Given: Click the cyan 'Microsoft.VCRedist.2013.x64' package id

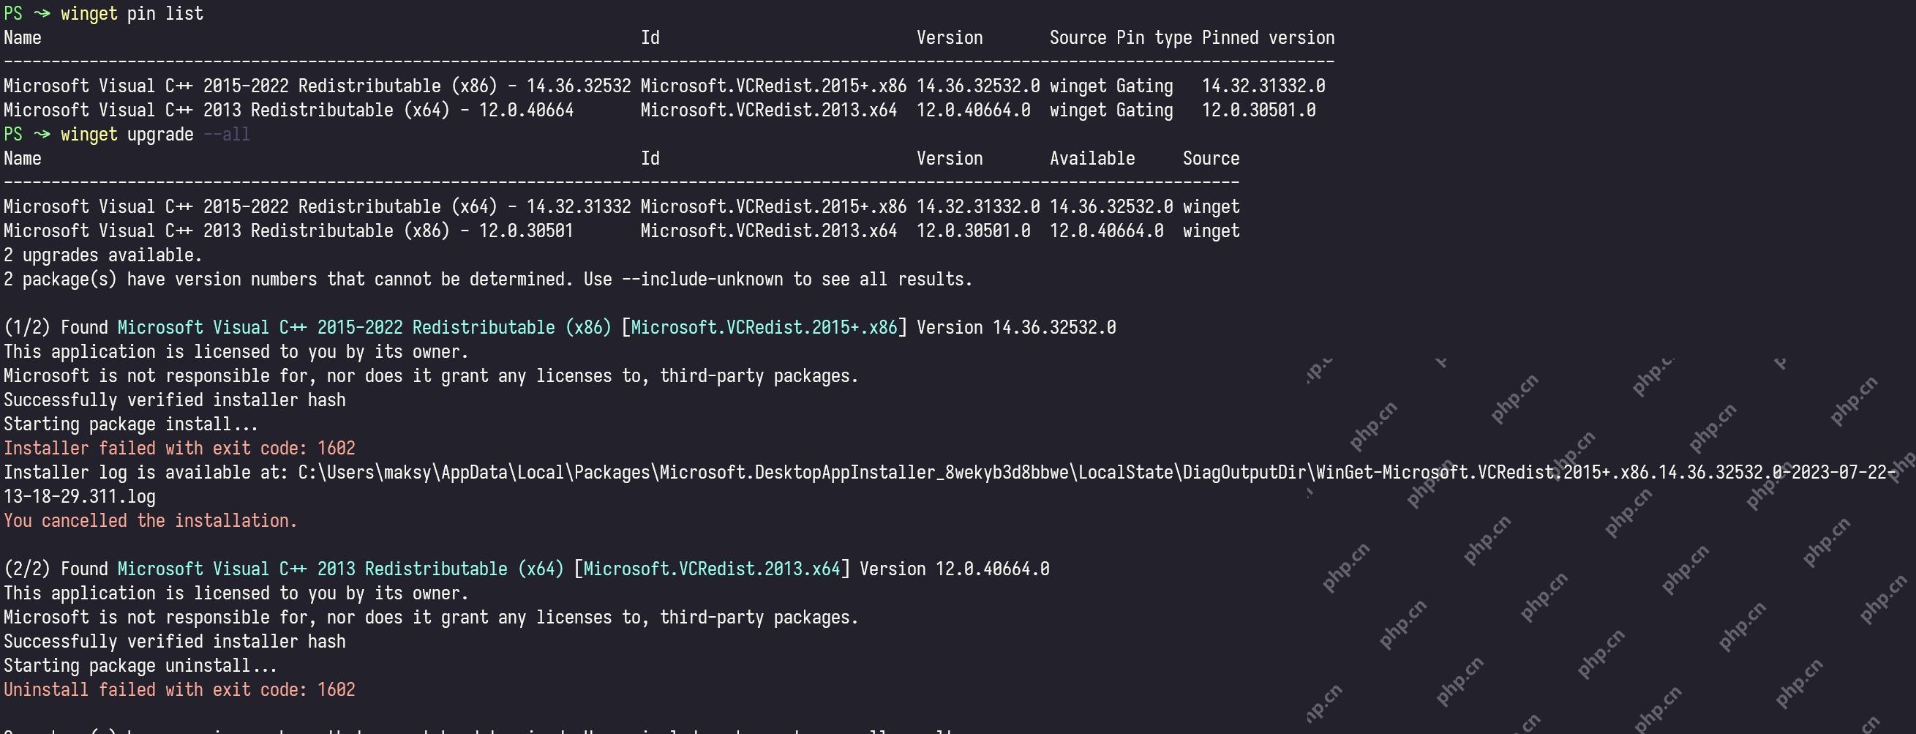Looking at the screenshot, I should [712, 569].
